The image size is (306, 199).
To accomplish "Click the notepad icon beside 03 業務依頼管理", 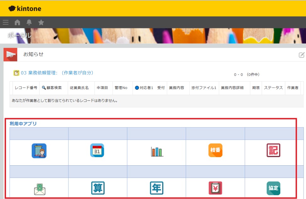I will [x=16, y=73].
